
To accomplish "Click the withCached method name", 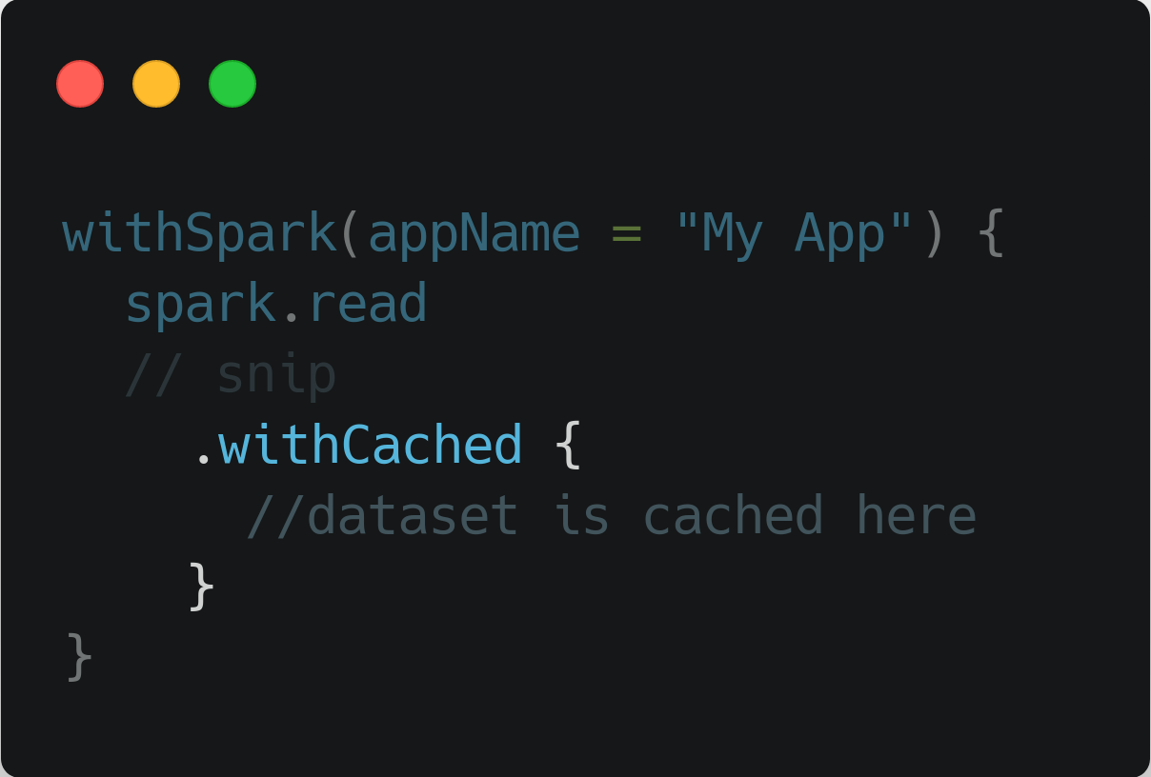I will tap(371, 445).
